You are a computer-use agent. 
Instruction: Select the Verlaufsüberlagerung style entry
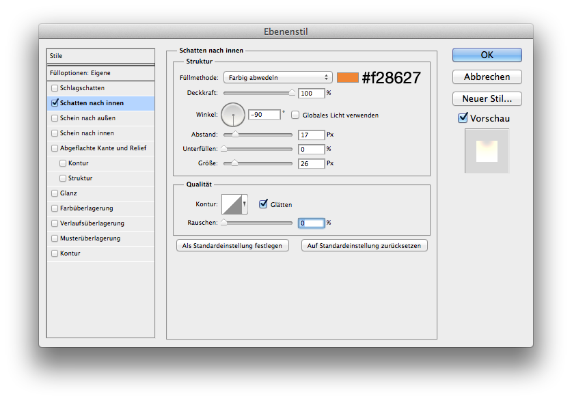pyautogui.click(x=92, y=223)
